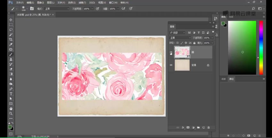The image size is (272, 138).
Task: Click the link layers icon
Action: click(178, 127)
